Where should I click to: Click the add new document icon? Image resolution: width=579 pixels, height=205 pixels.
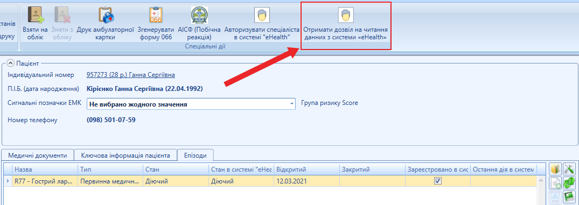(x=556, y=183)
